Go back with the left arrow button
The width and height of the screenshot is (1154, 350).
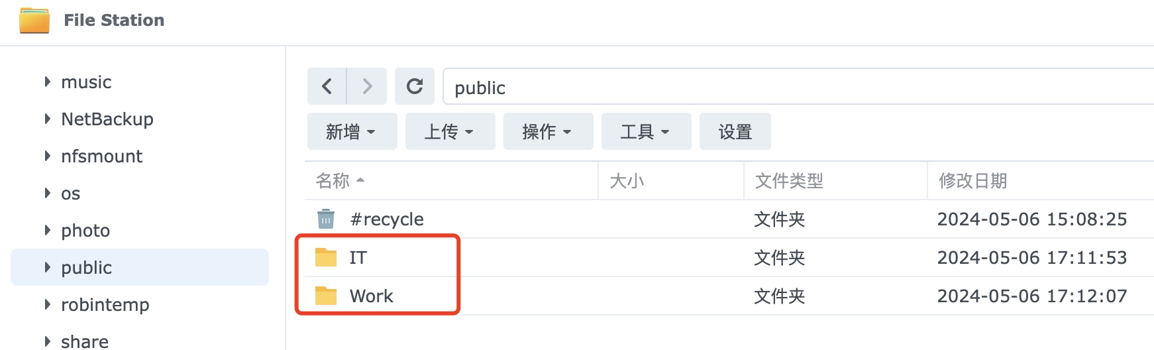click(x=327, y=86)
